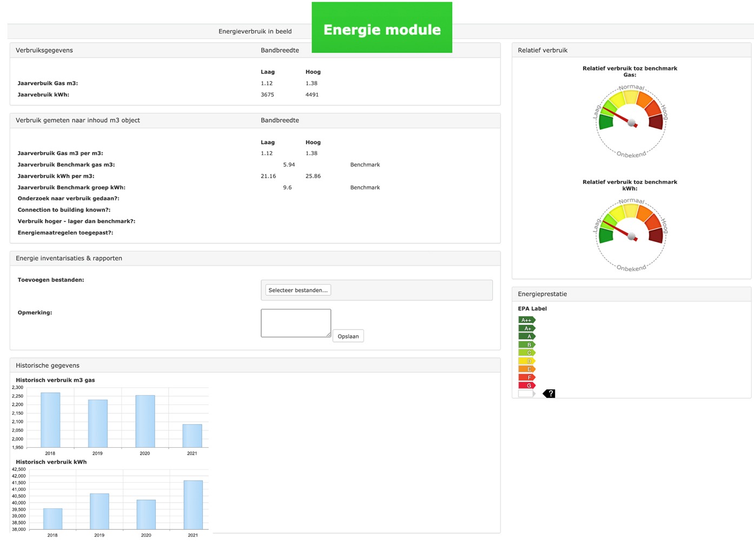Click the kWh benchmark gauge dial
The width and height of the screenshot is (754, 546).
pos(631,235)
